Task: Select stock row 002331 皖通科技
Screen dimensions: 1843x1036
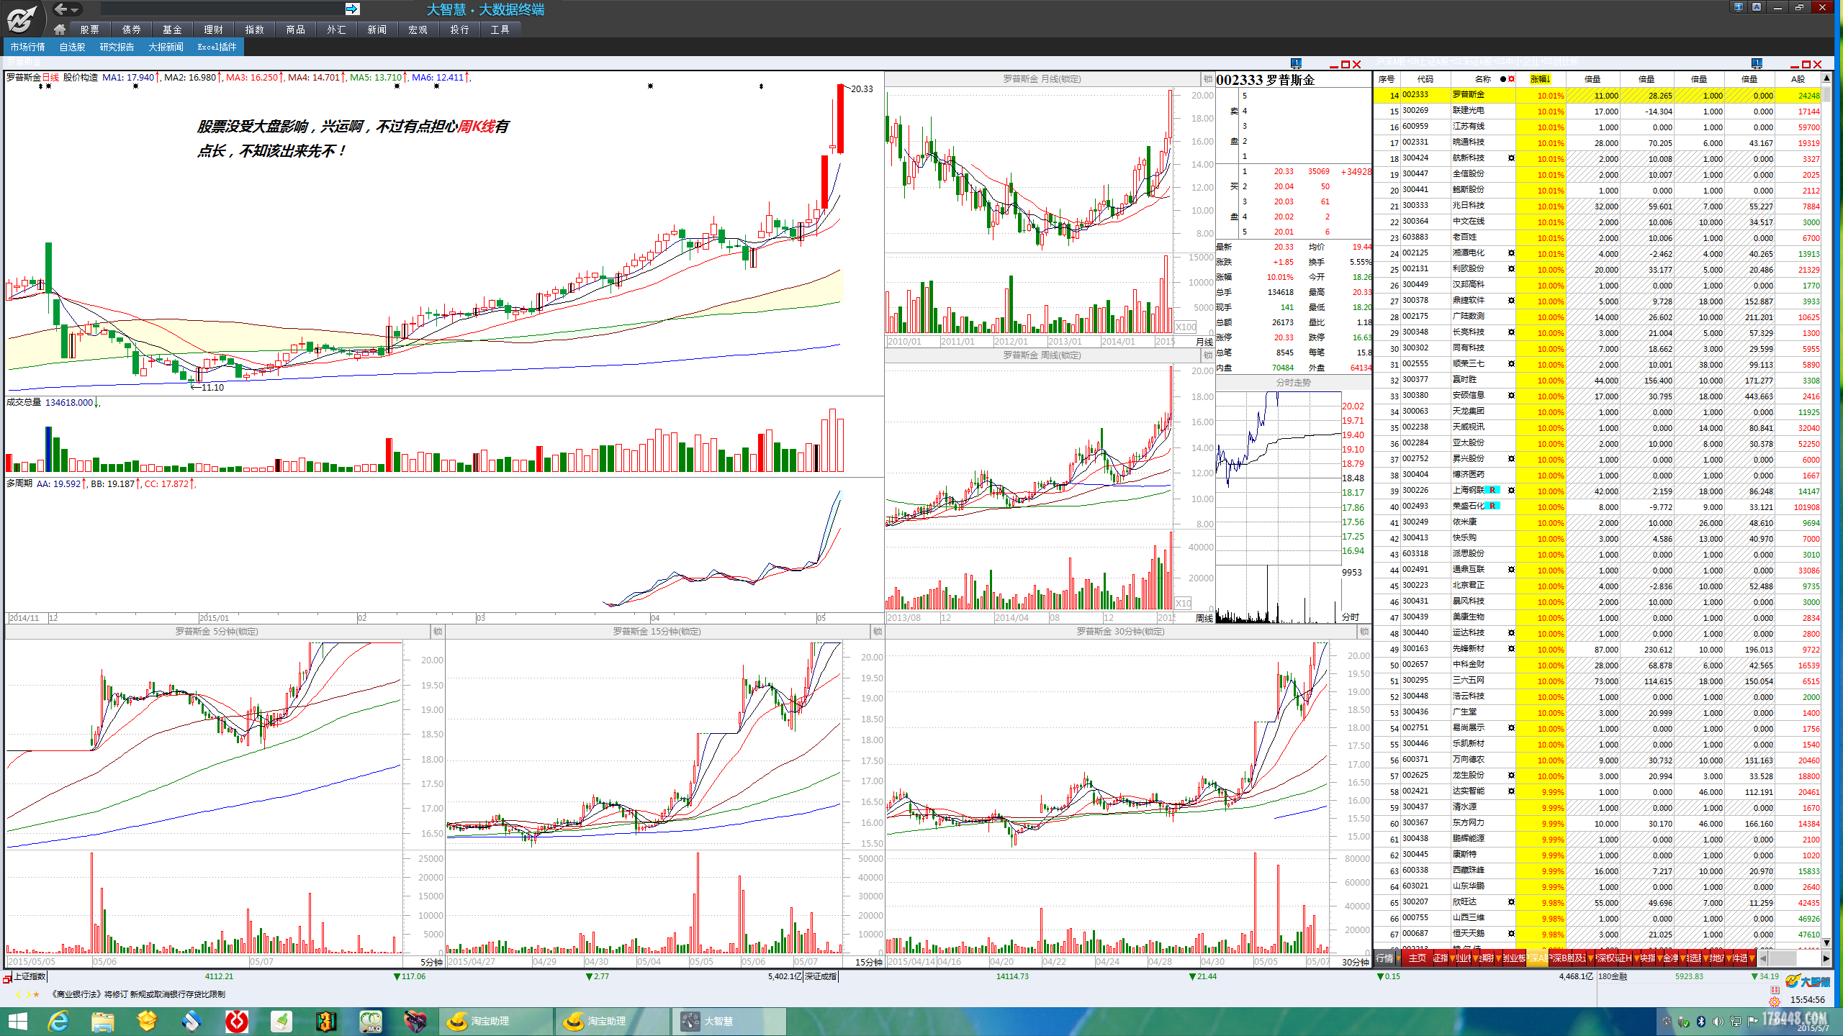Action: pos(1598,143)
